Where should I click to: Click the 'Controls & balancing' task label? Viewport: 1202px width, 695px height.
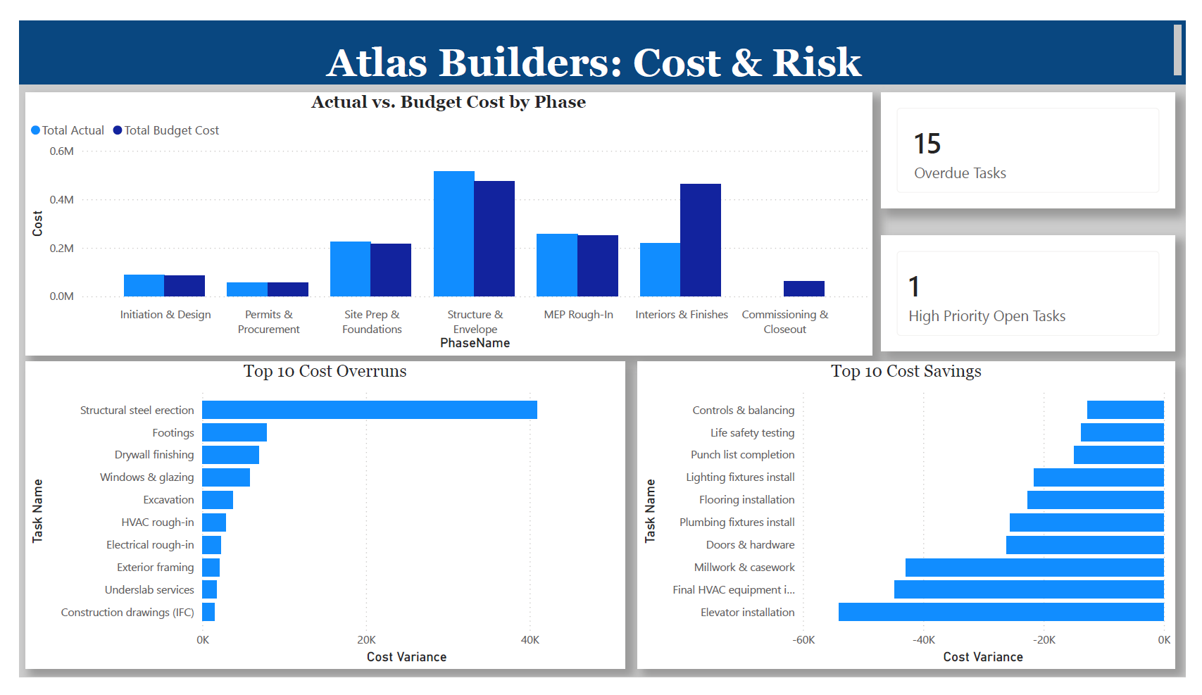click(744, 411)
